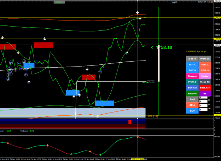The width and height of the screenshot is (221, 161).
Task: Click the pink Reverse button
Action: pyautogui.click(x=192, y=76)
